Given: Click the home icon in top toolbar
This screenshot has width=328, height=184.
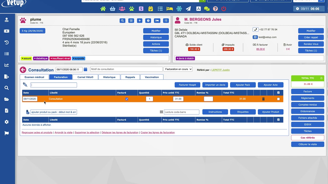Looking at the screenshot, I should pyautogui.click(x=103, y=9).
